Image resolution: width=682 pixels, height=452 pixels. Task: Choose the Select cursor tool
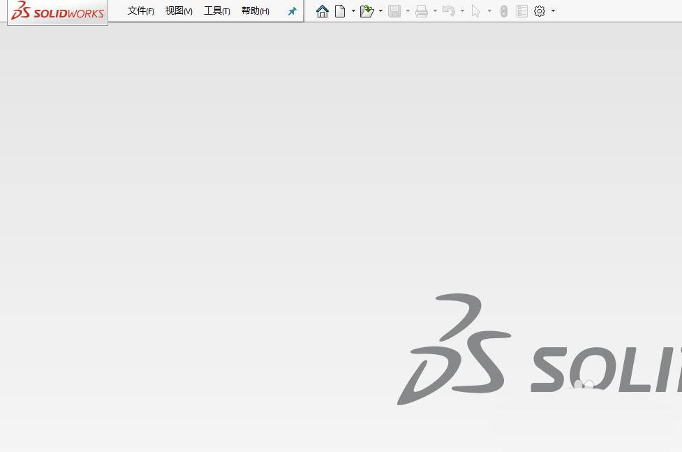[x=476, y=11]
